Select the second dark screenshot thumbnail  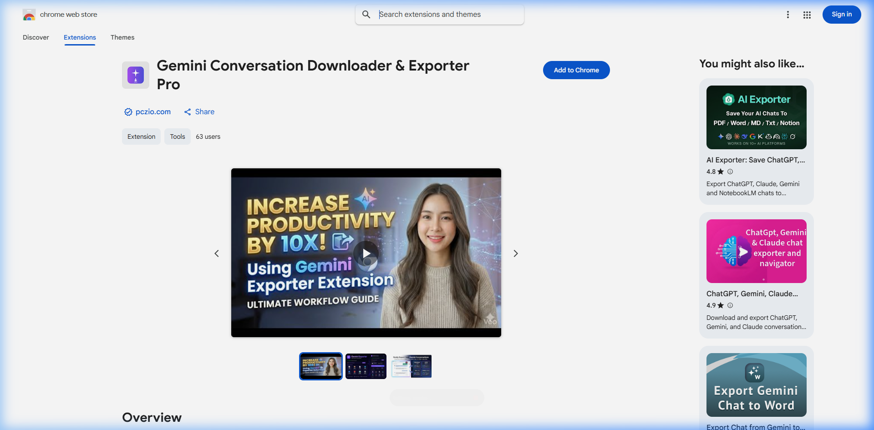tap(366, 366)
